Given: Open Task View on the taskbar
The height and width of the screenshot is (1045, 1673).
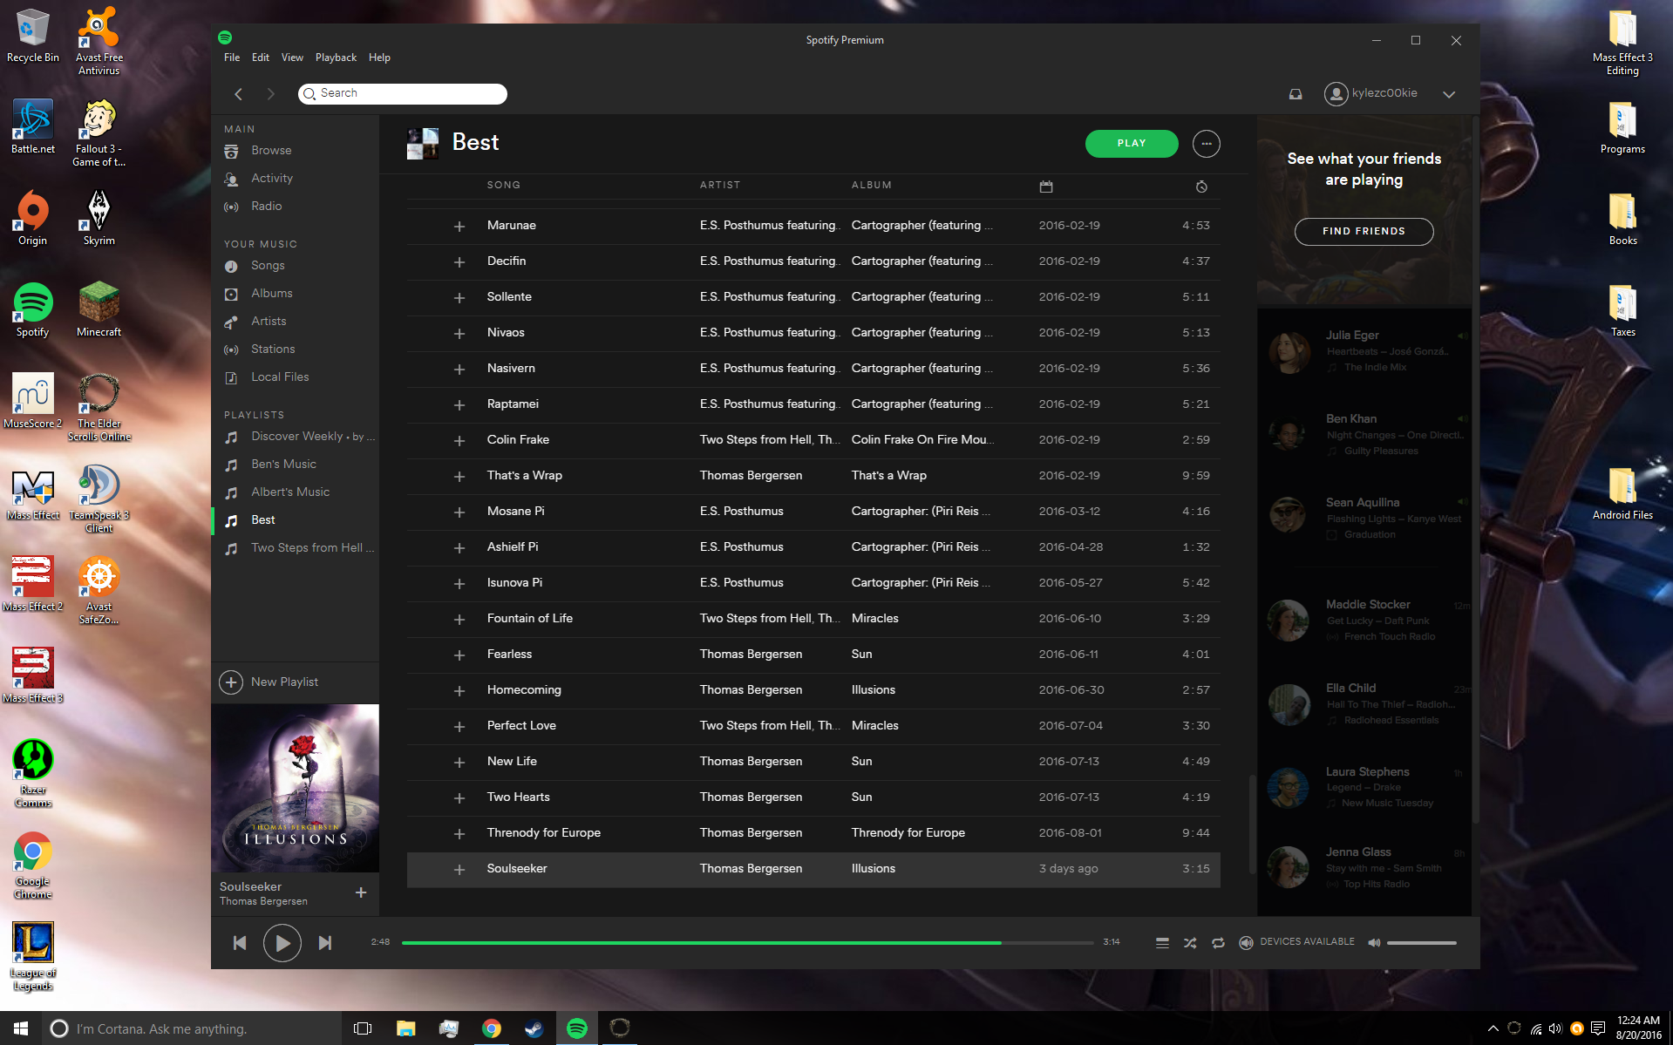Looking at the screenshot, I should [x=363, y=1028].
